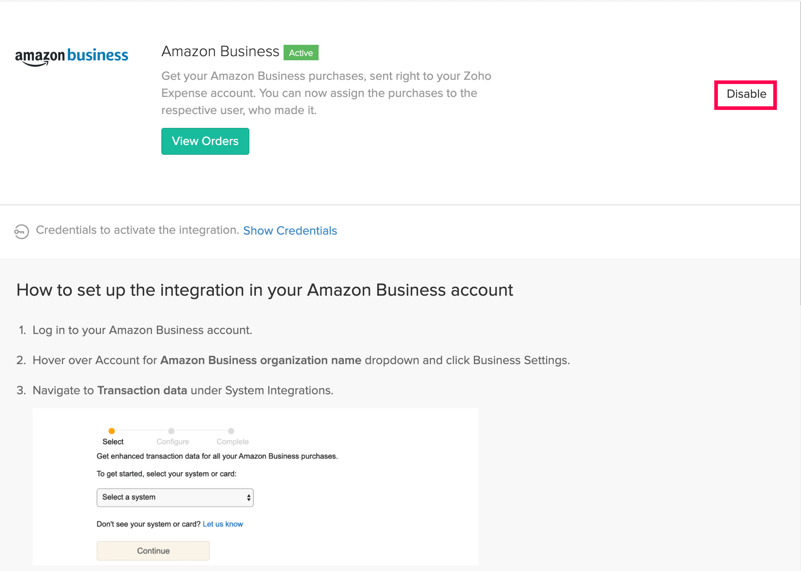The image size is (801, 571).
Task: Click bold 'Amazon Business organization name' text
Action: coord(261,360)
